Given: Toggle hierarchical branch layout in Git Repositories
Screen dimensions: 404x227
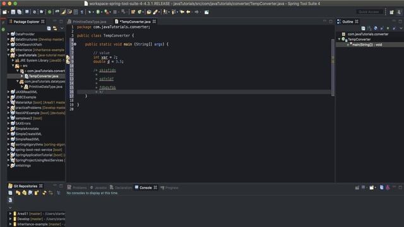Looking at the screenshot, I should (59, 192).
